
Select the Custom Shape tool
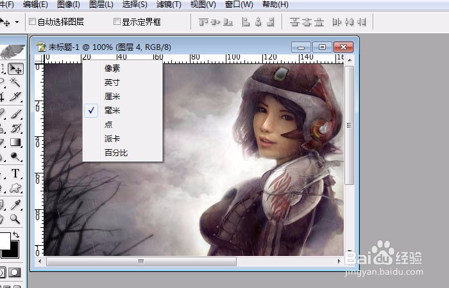(x=16, y=188)
